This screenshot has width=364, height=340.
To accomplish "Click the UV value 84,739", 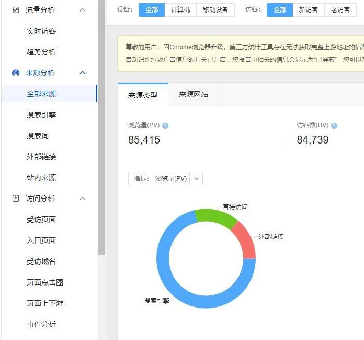I will (313, 140).
